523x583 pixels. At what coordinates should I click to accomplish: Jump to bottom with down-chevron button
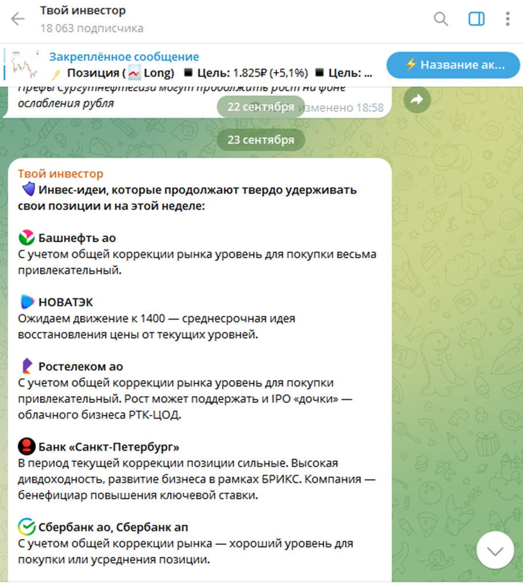[495, 550]
